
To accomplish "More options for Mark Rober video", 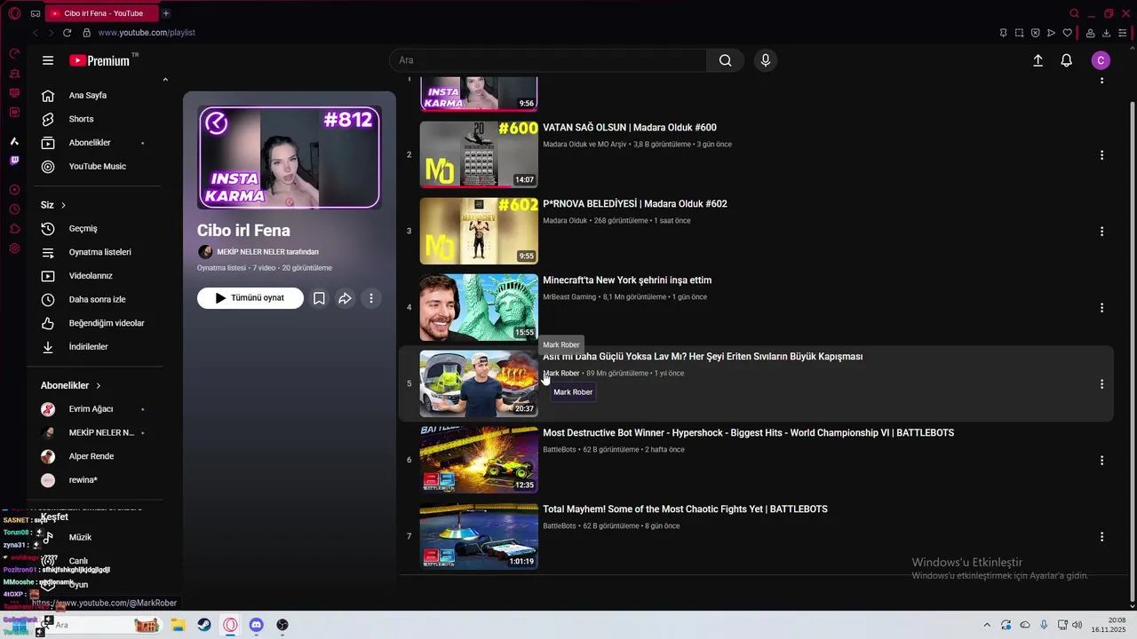I will tap(1101, 383).
